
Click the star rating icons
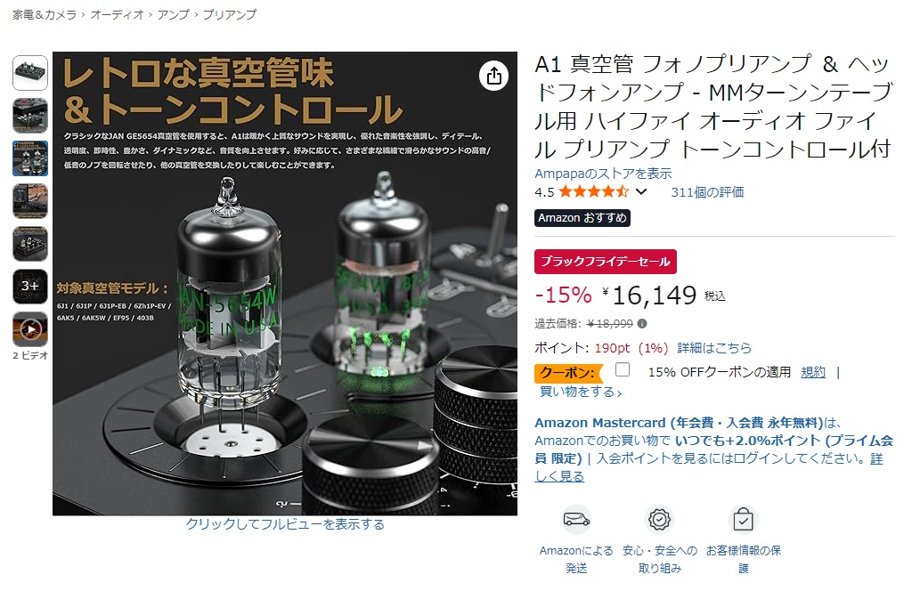coord(593,191)
